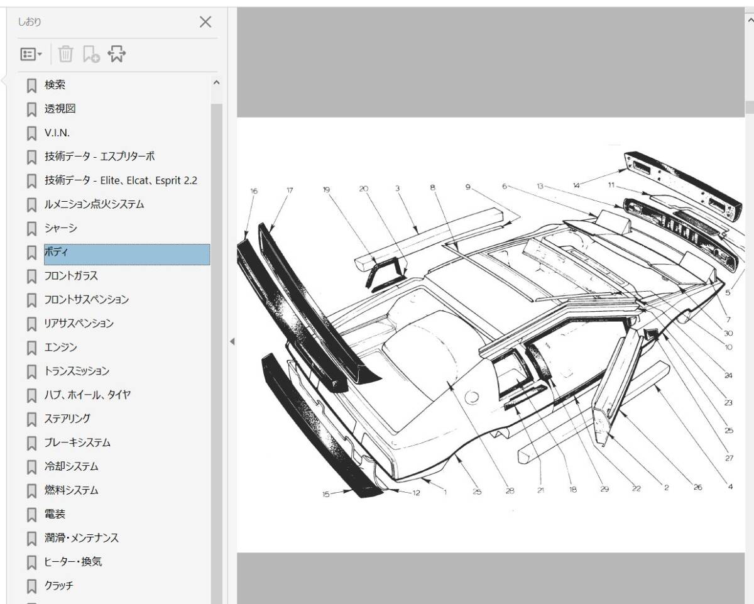Open the ルメニション点火システム bookmark
Screen dimensions: 754x604
[x=94, y=204]
